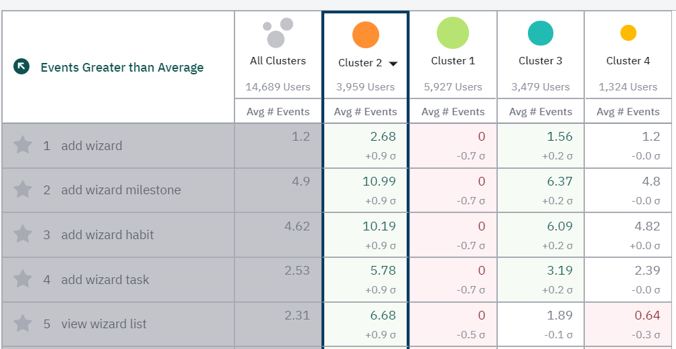Image resolution: width=676 pixels, height=349 pixels.
Task: Star the add wizard event
Action: coord(23,145)
